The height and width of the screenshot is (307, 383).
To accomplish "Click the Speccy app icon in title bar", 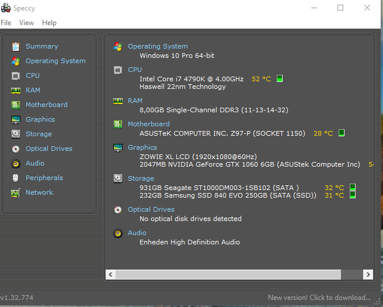I will [6, 8].
